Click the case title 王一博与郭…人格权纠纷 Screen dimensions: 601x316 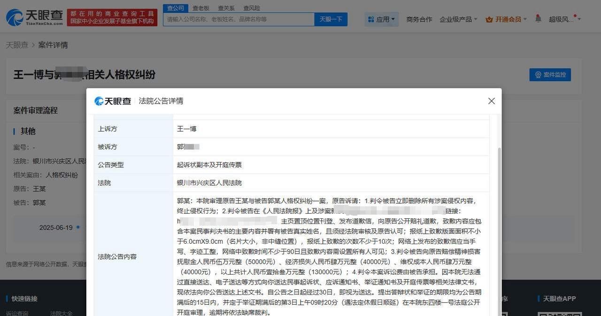point(84,75)
